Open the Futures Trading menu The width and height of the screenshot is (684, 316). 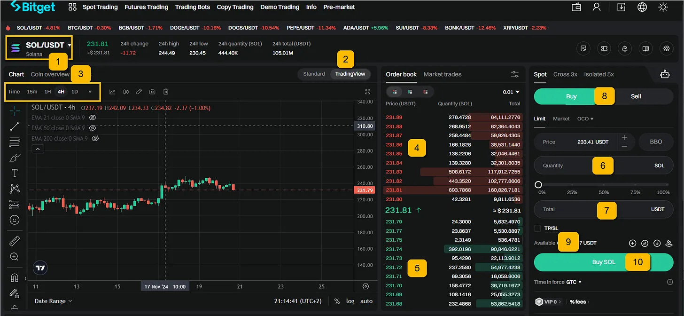pos(146,7)
